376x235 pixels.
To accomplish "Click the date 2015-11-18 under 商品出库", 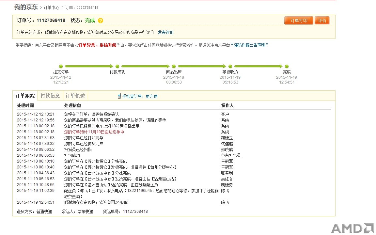I will pos(174,77).
